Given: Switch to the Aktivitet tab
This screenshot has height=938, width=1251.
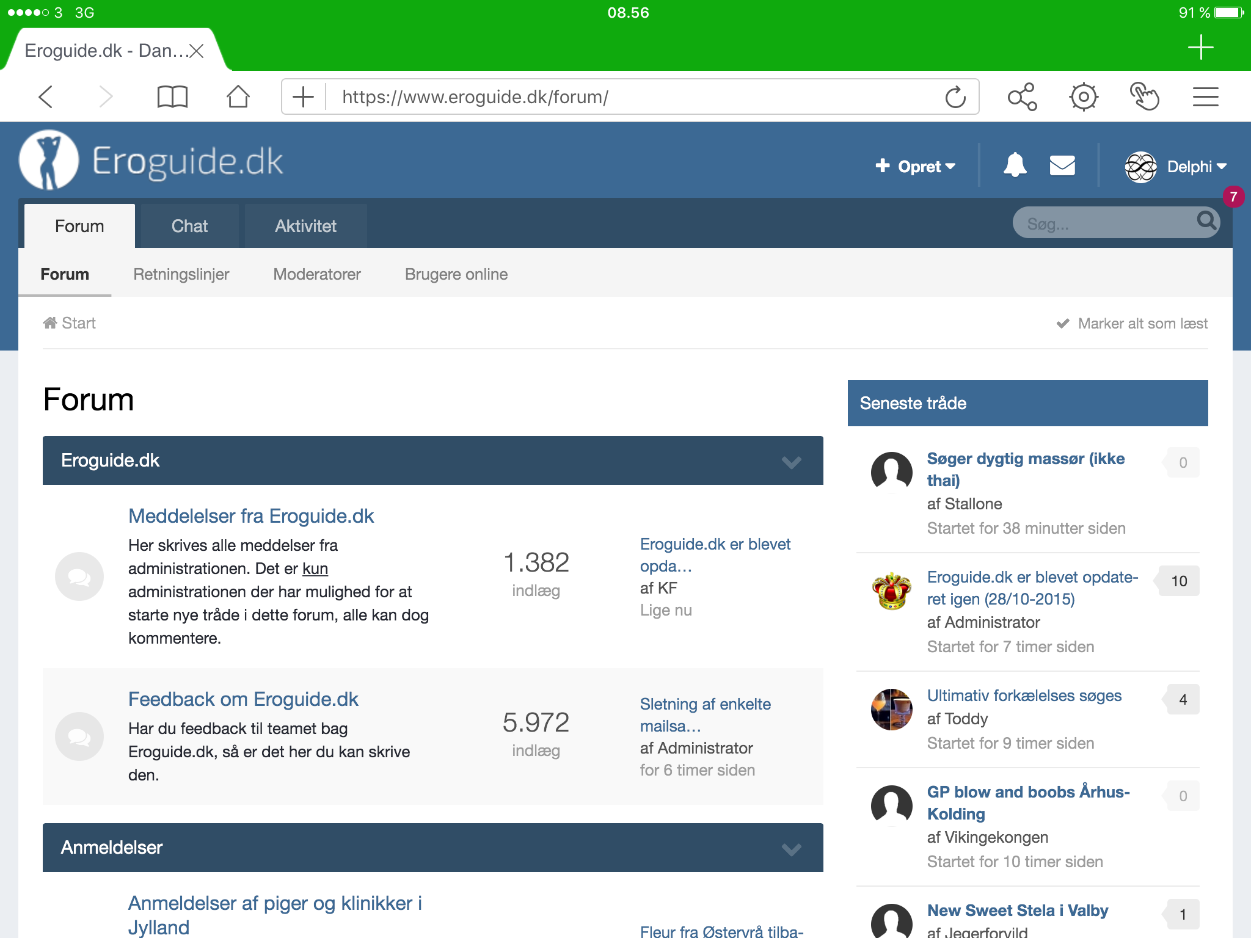Looking at the screenshot, I should point(305,226).
